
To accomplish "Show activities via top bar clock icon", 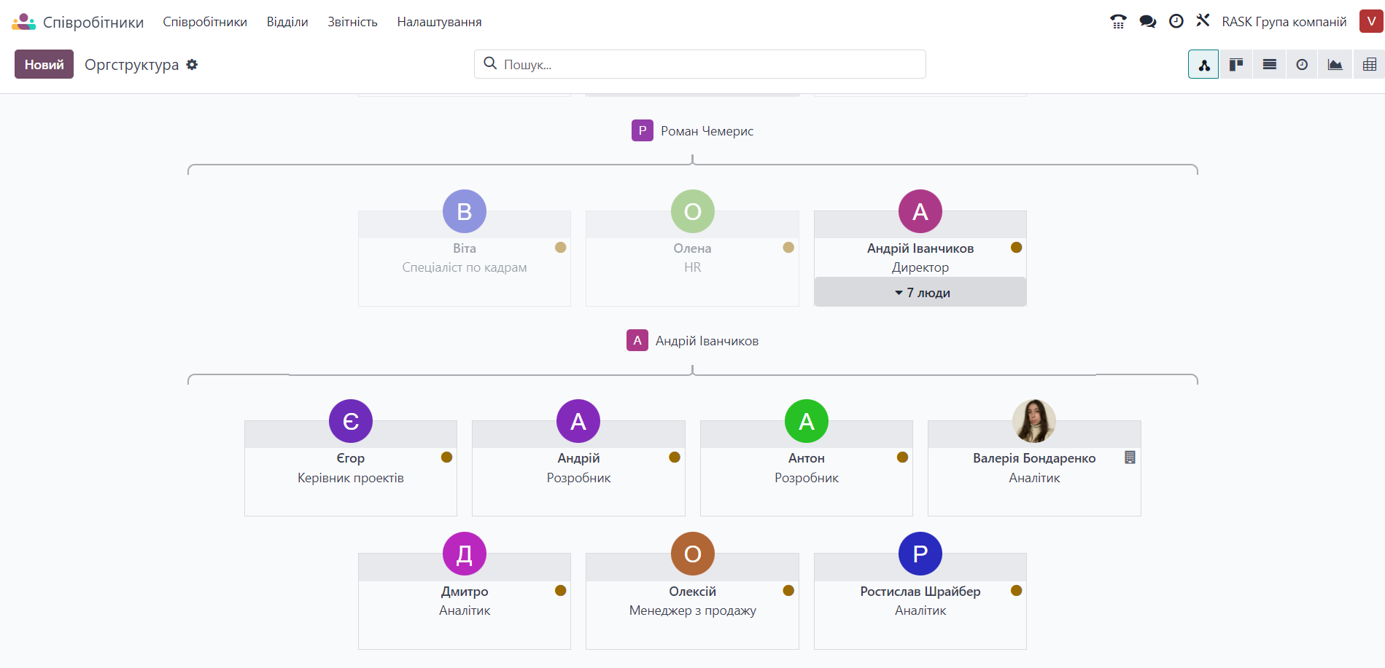I will [1176, 22].
